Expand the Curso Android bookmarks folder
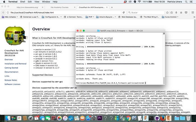The width and height of the screenshot is (196, 122). click(170, 17)
